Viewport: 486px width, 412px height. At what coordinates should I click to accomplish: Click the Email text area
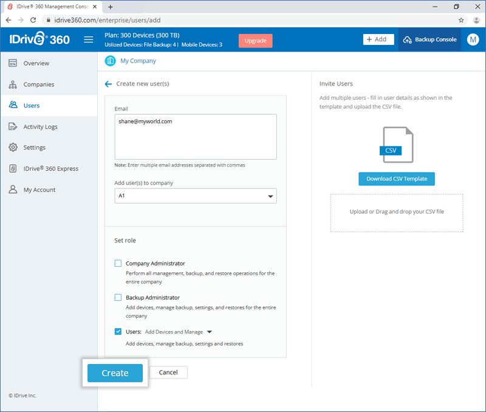coord(196,137)
